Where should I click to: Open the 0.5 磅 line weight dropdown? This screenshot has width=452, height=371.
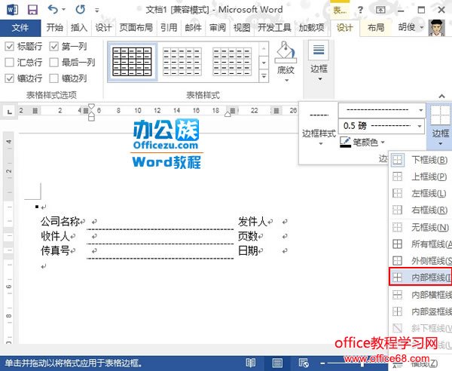tap(420, 126)
